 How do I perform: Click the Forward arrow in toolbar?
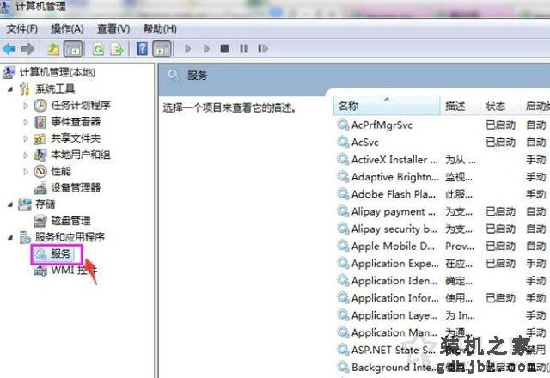click(x=27, y=48)
